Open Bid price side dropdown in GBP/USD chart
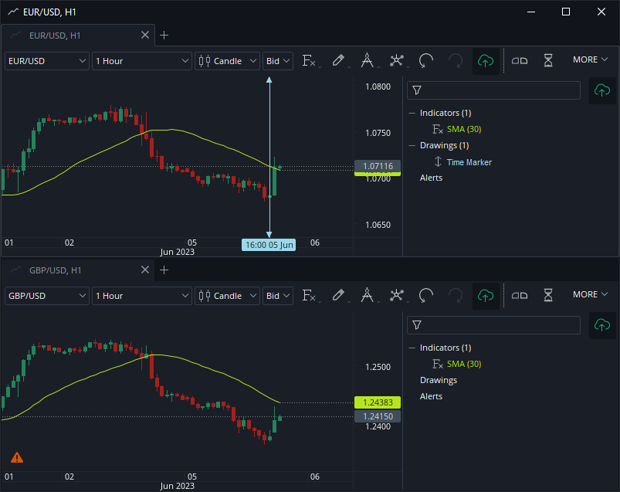The height and width of the screenshot is (492, 620). (278, 296)
